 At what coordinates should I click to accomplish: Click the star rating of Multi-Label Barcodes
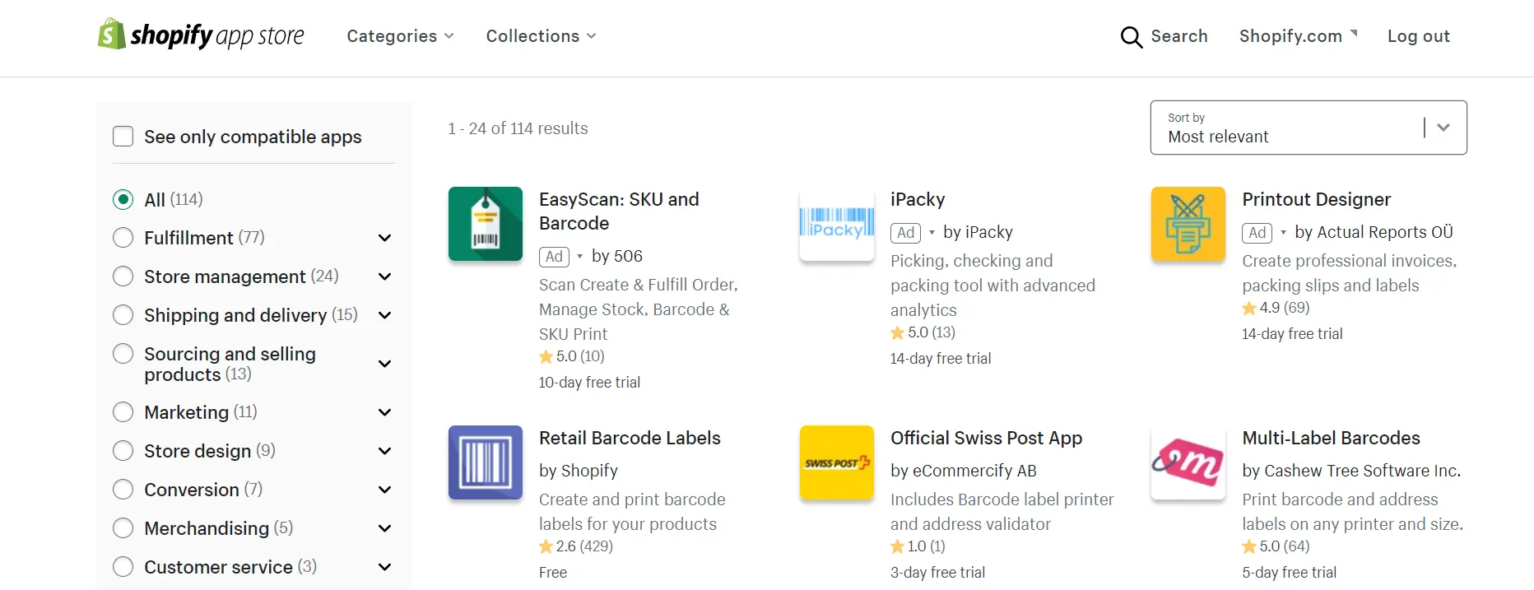tap(1276, 546)
